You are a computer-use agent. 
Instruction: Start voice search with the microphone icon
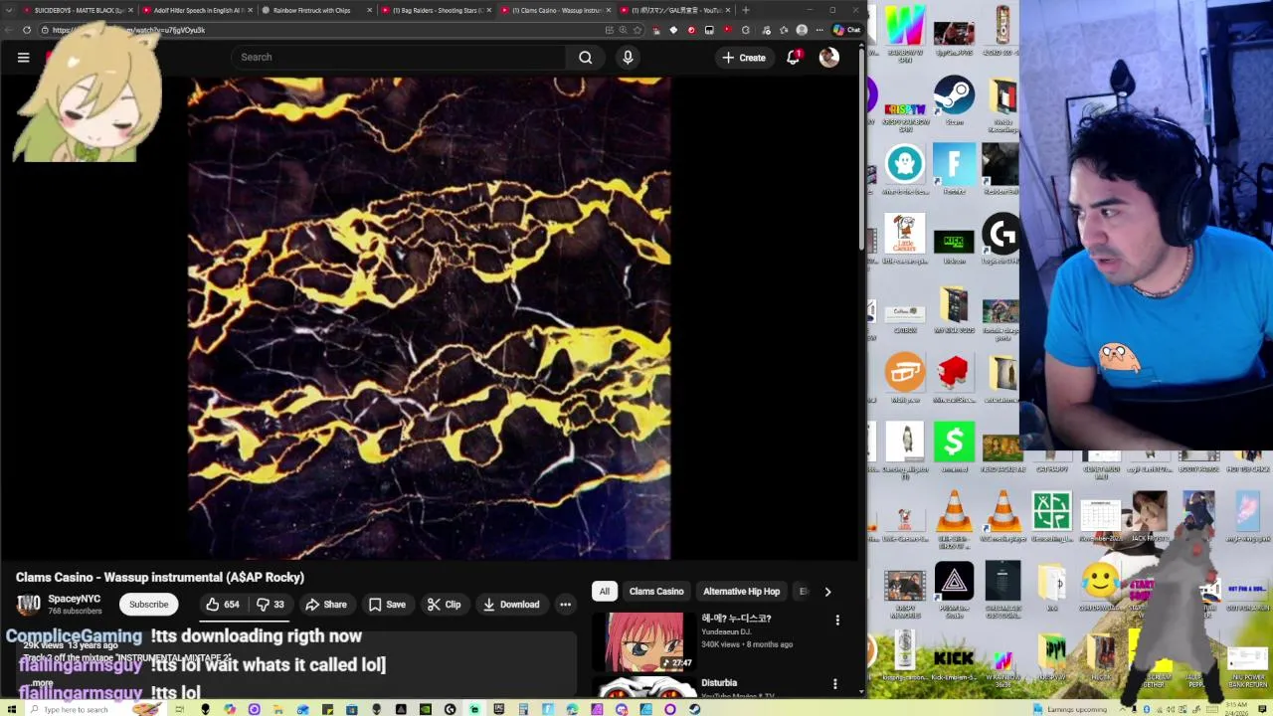click(628, 57)
